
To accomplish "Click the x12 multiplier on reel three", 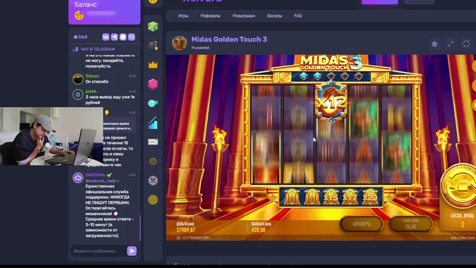I will 331,102.
